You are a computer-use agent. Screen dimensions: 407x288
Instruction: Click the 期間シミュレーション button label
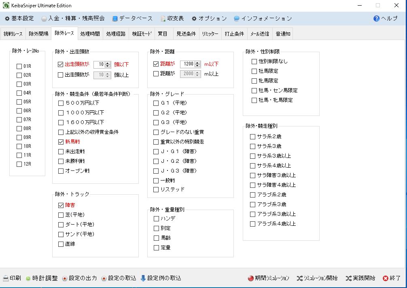tap(272, 278)
